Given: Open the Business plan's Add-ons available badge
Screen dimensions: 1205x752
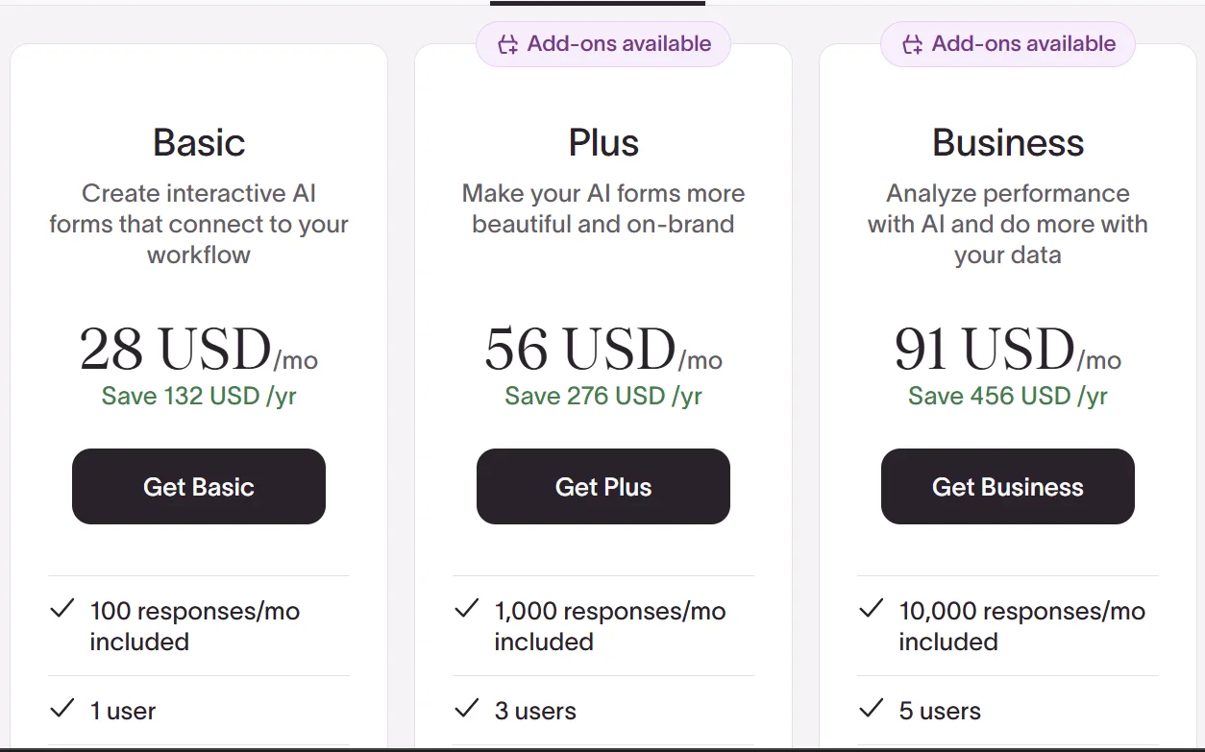Looking at the screenshot, I should (1008, 44).
